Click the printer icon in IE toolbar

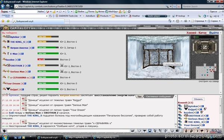tap(186, 21)
